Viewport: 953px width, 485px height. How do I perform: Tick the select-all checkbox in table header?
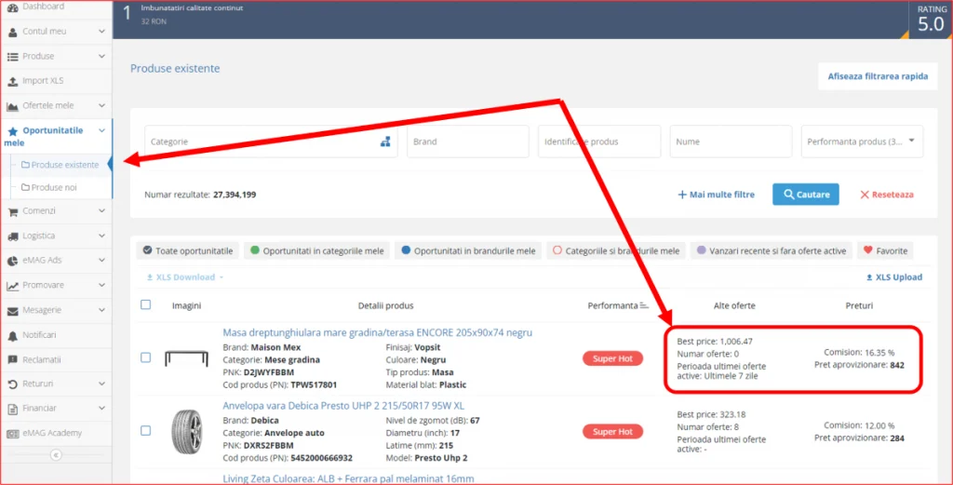(145, 304)
